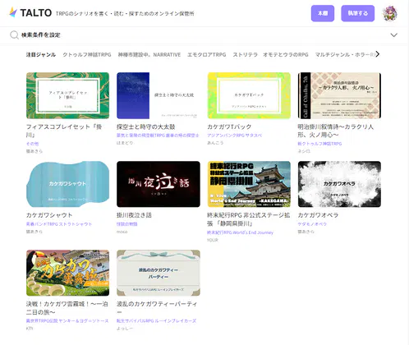Click the 探空士と時守の大太鼓 title link
This screenshot has width=409, height=345.
(x=145, y=126)
